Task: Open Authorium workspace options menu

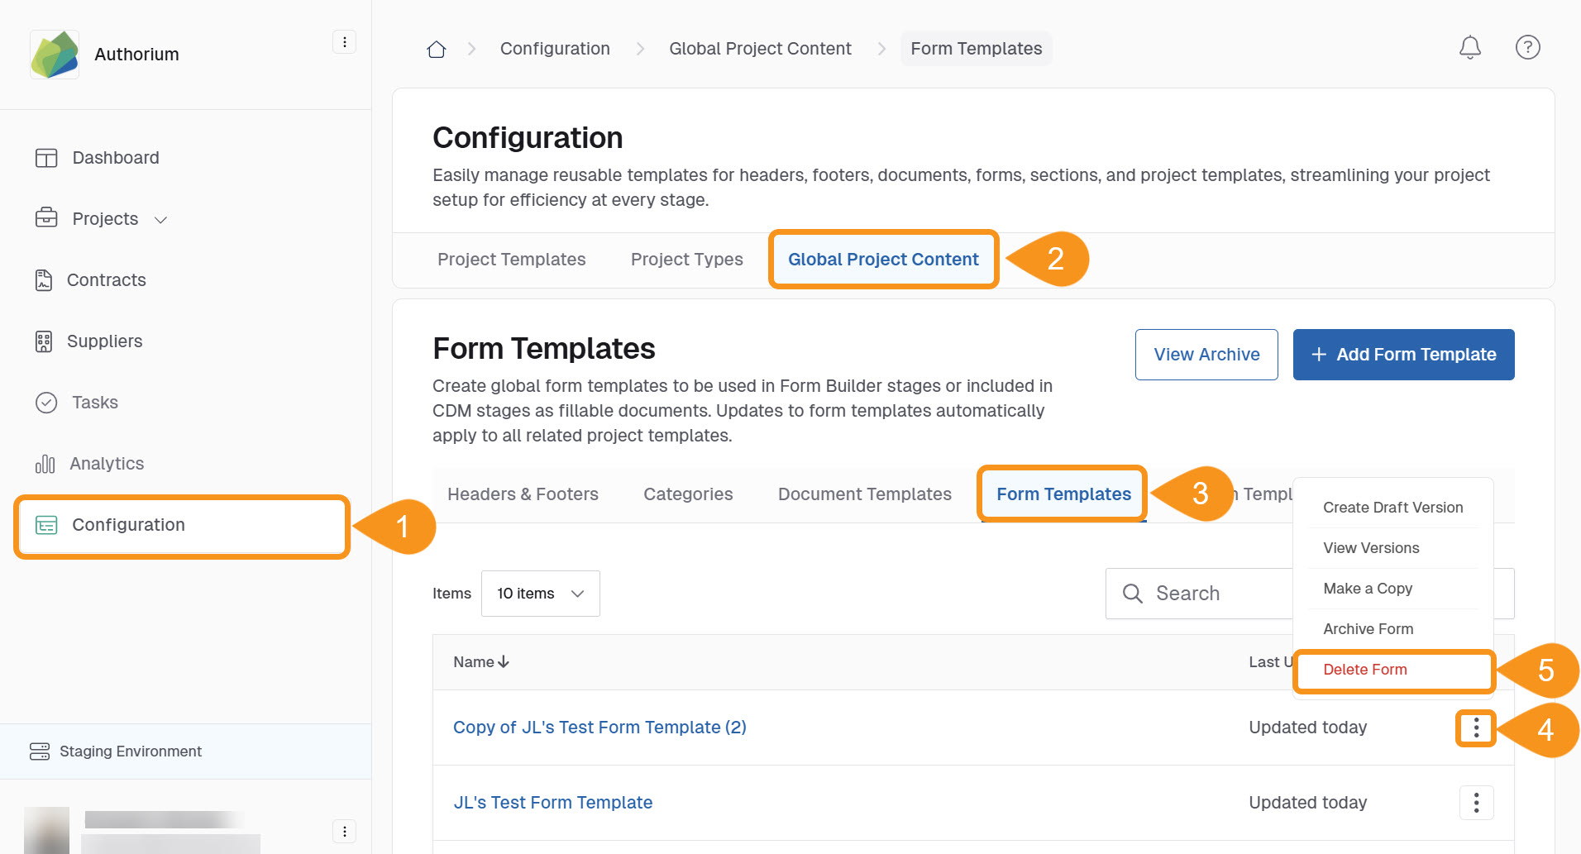Action: [344, 42]
